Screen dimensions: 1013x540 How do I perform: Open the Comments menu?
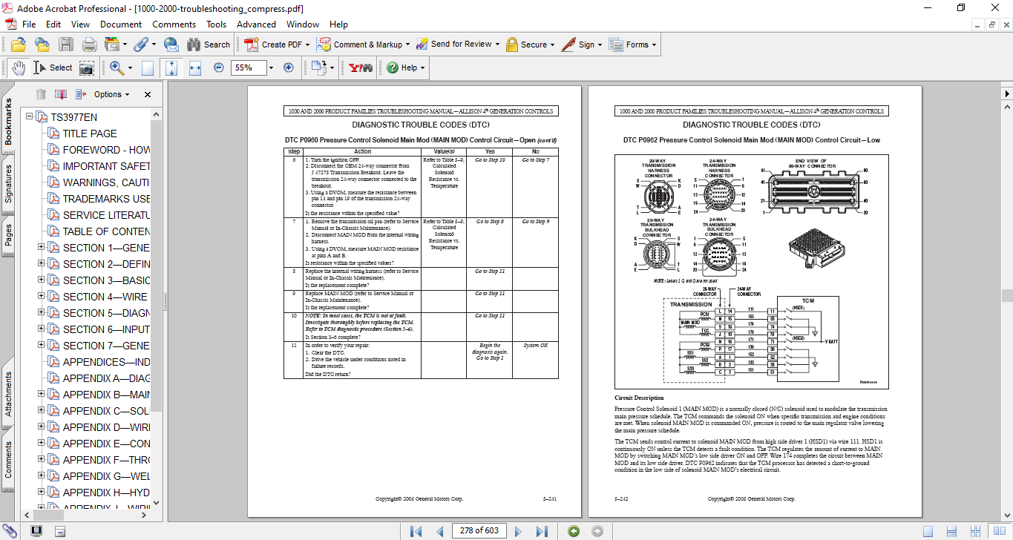click(174, 24)
